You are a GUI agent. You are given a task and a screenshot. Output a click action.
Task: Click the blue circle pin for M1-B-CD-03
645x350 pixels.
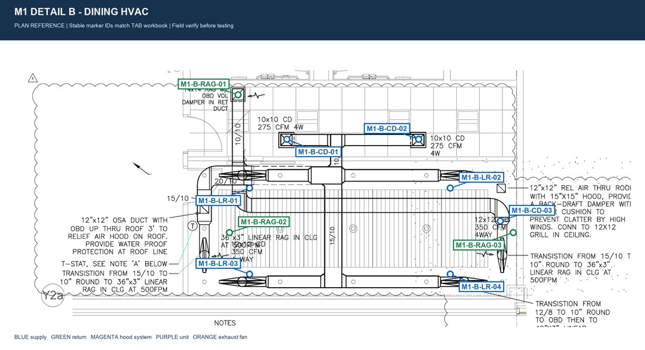(x=500, y=221)
